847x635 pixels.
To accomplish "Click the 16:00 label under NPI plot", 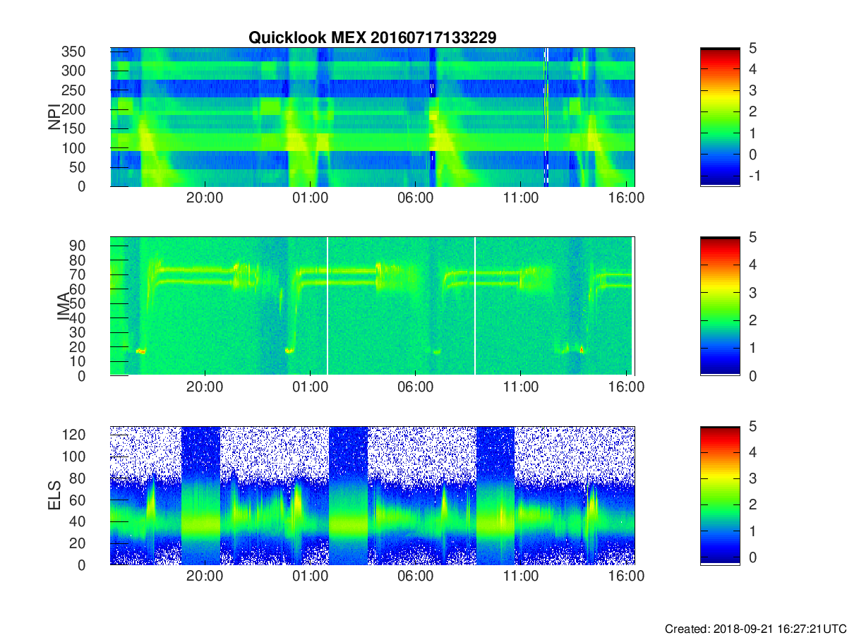I will (x=626, y=199).
